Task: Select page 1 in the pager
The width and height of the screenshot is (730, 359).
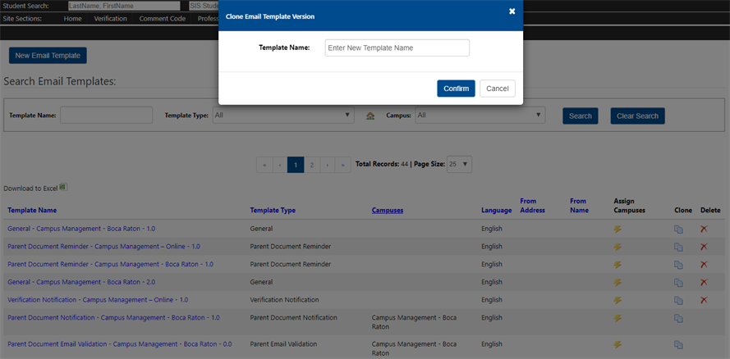Action: click(x=296, y=165)
